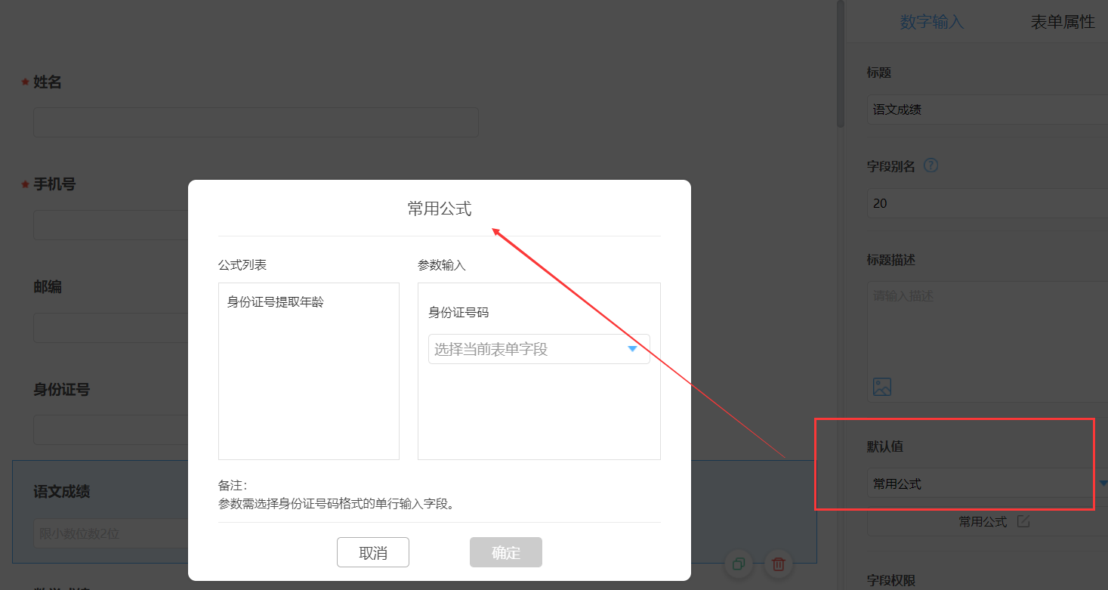Click the 公式列表 heading in dialog
Image resolution: width=1108 pixels, height=590 pixels.
tap(242, 265)
